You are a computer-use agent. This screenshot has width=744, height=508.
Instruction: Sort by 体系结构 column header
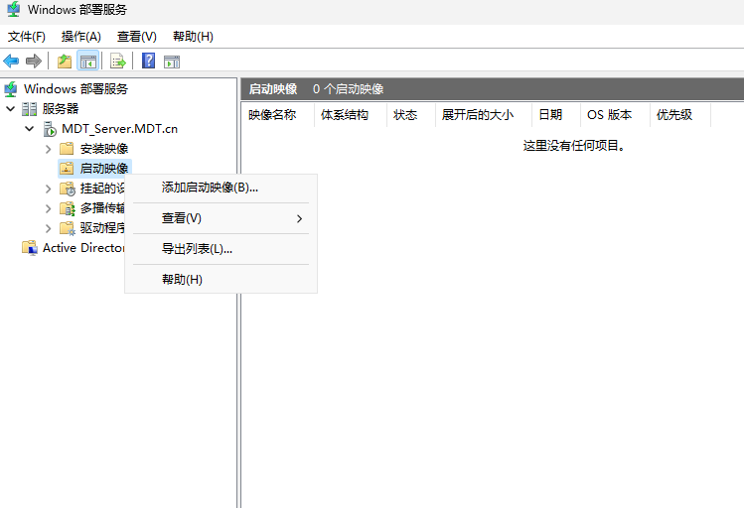(x=351, y=115)
